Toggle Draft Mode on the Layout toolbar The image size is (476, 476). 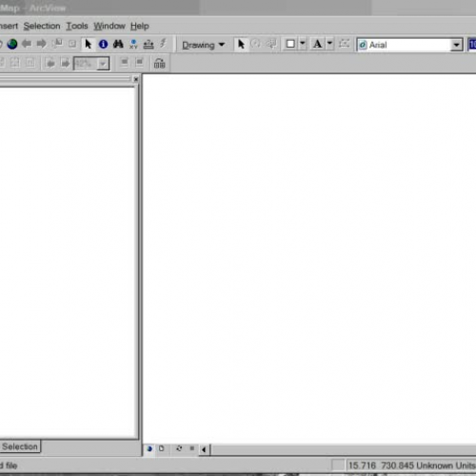tap(124, 63)
